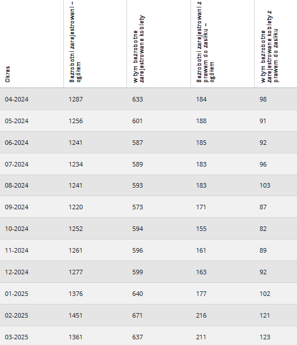This screenshot has width=297, height=345.
Task: Click 'w tym bezrobotne zarejestrowane kobiety' header
Action: pos(139,49)
